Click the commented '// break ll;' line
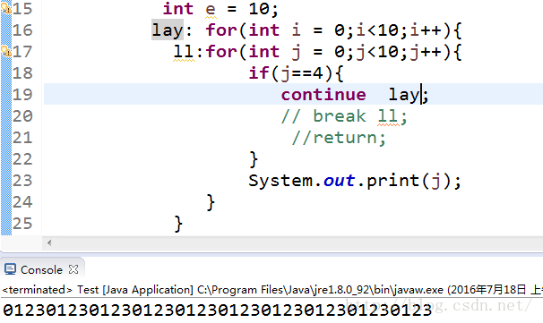The width and height of the screenshot is (543, 323). (344, 116)
